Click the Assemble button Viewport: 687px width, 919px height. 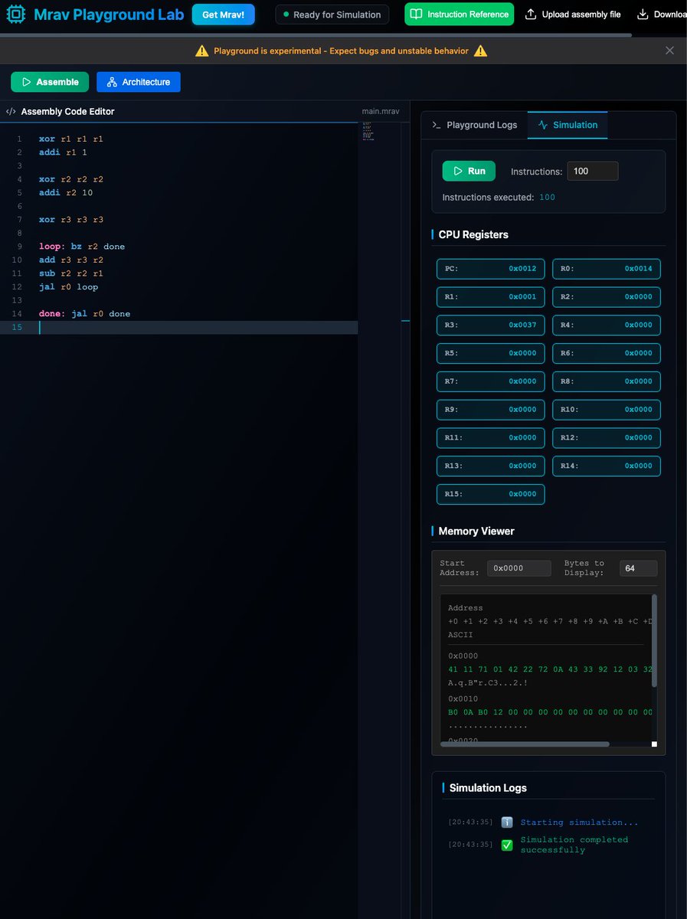point(50,82)
